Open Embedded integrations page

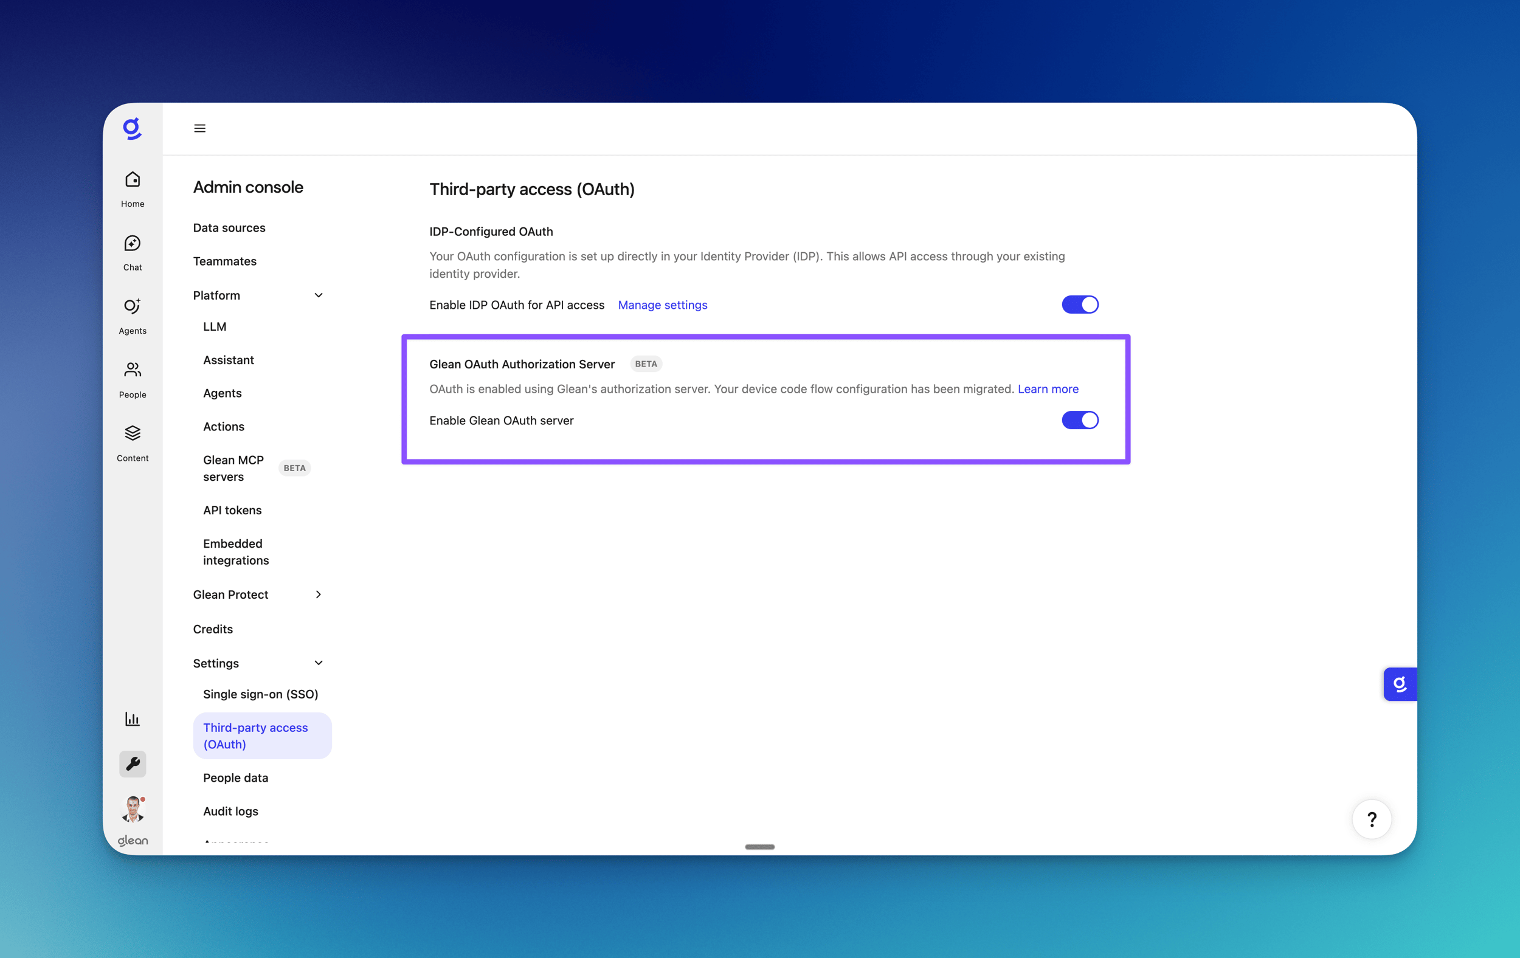[236, 552]
